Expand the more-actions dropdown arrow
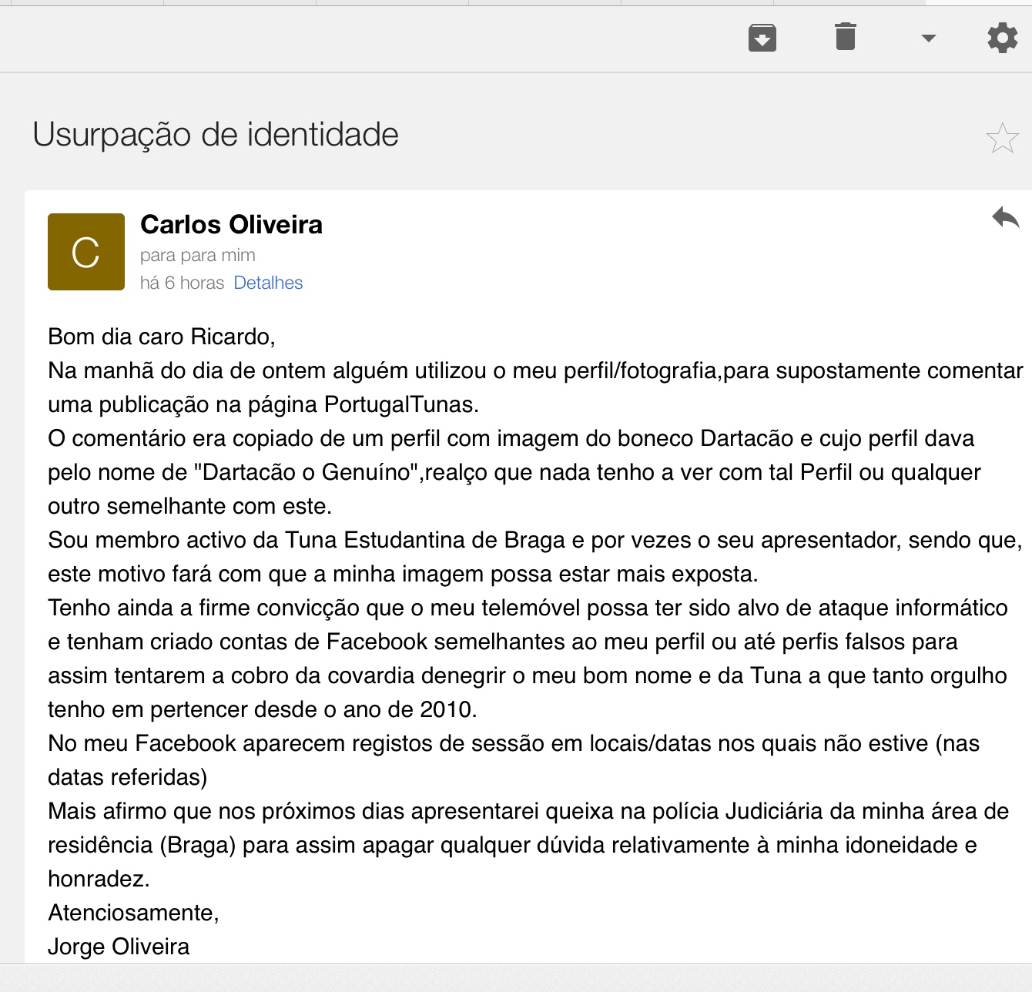 (x=929, y=38)
